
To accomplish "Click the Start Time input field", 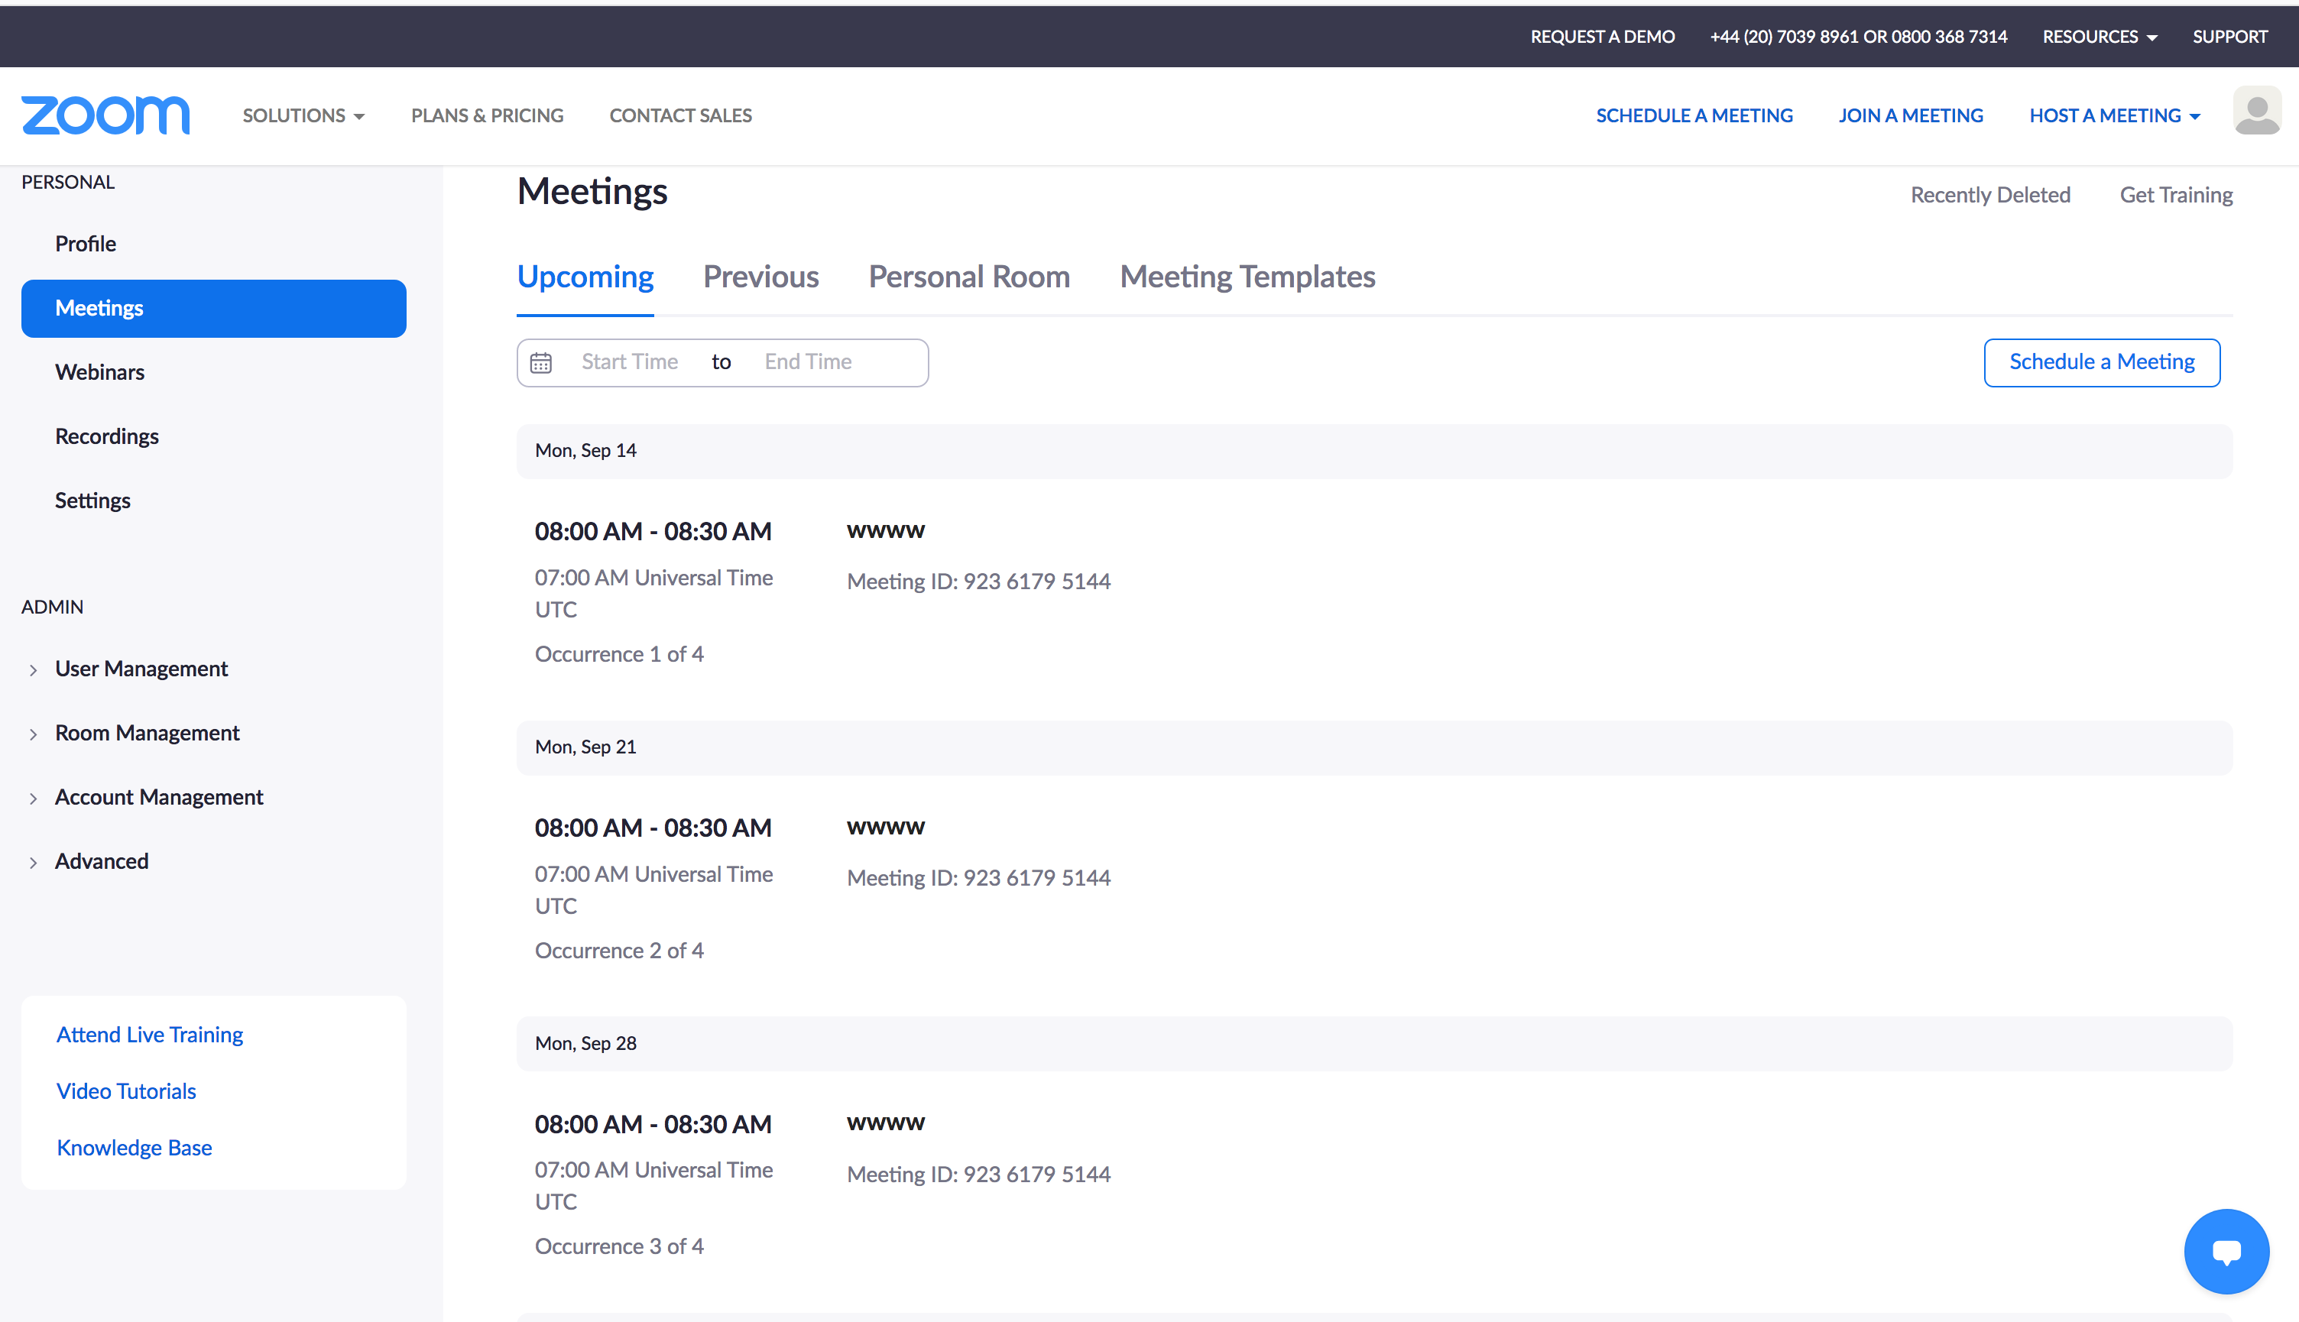I will [629, 362].
